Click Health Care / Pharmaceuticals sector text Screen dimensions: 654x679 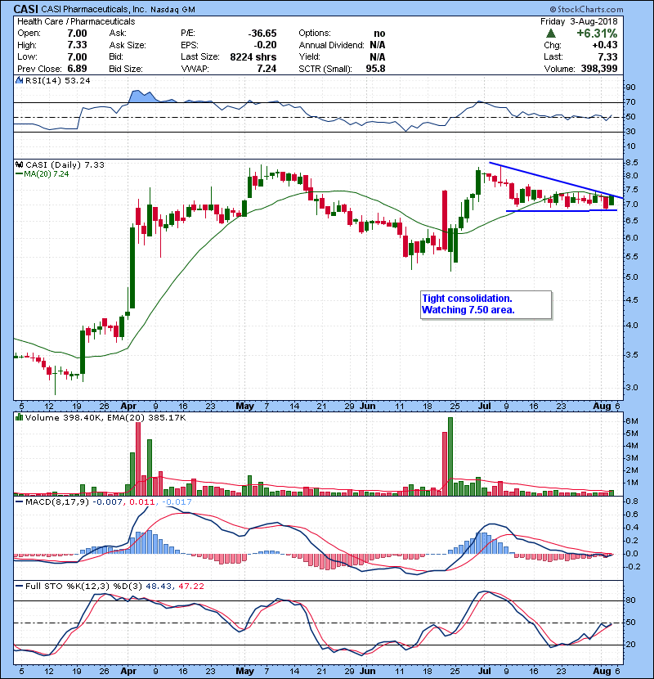(76, 21)
